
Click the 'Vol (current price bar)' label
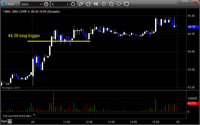pyautogui.click(x=17, y=116)
